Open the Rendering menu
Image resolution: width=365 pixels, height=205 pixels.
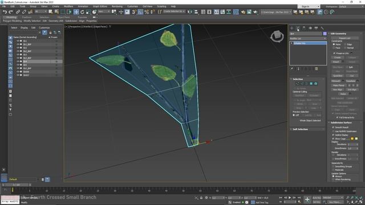click(117, 6)
